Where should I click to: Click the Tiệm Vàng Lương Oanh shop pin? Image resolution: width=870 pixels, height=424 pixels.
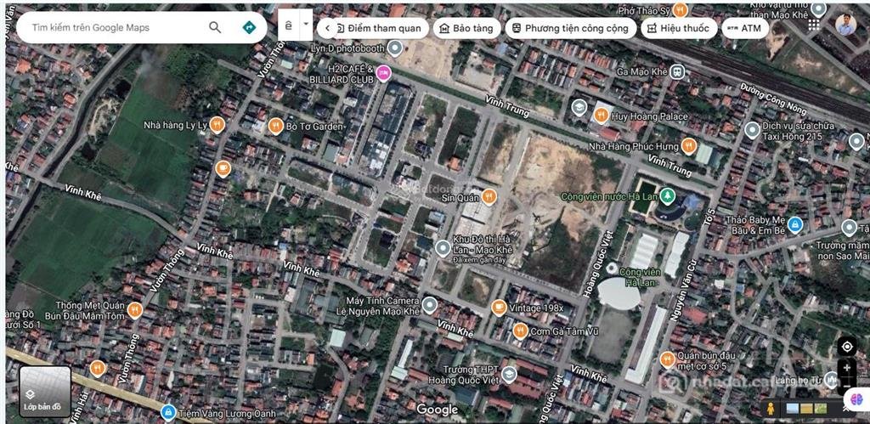(x=167, y=412)
